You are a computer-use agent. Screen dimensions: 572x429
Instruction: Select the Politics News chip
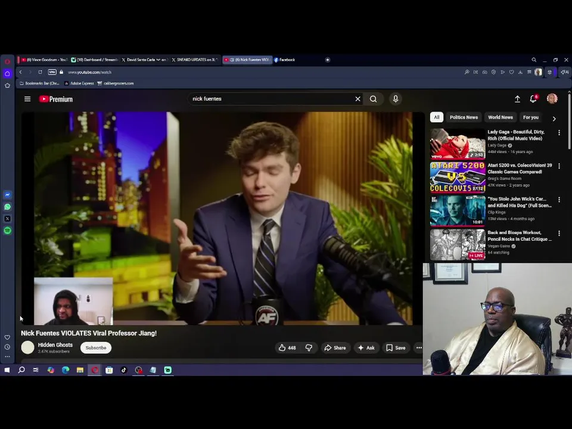coord(464,117)
